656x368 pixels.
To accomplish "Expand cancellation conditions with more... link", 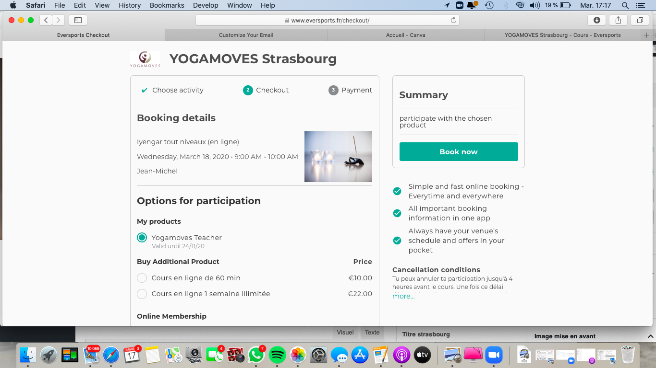I will tap(403, 296).
